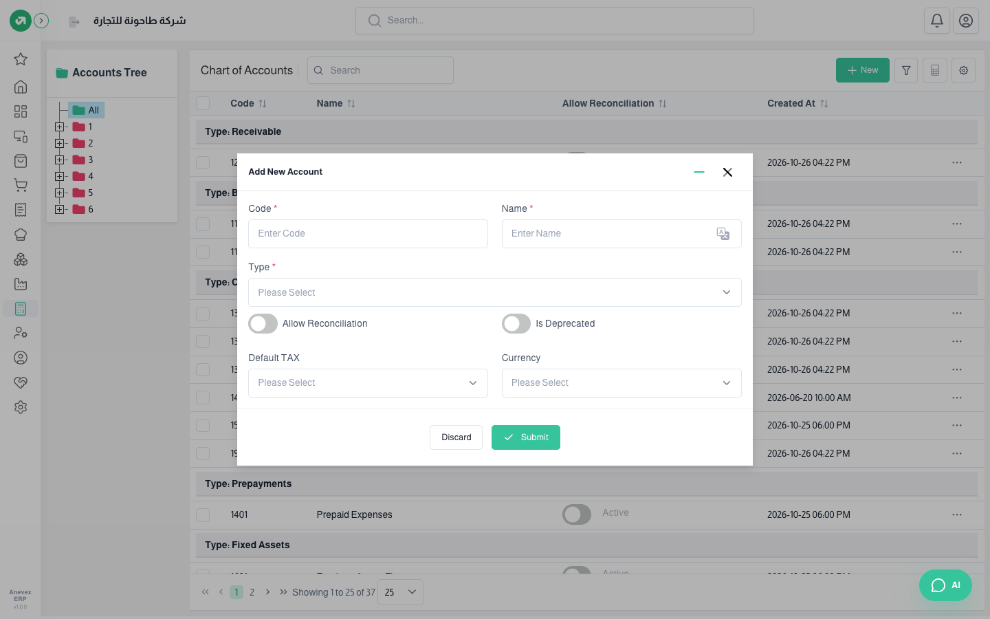Open the settings gear at sidebar bottom
The width and height of the screenshot is (990, 619).
21,407
